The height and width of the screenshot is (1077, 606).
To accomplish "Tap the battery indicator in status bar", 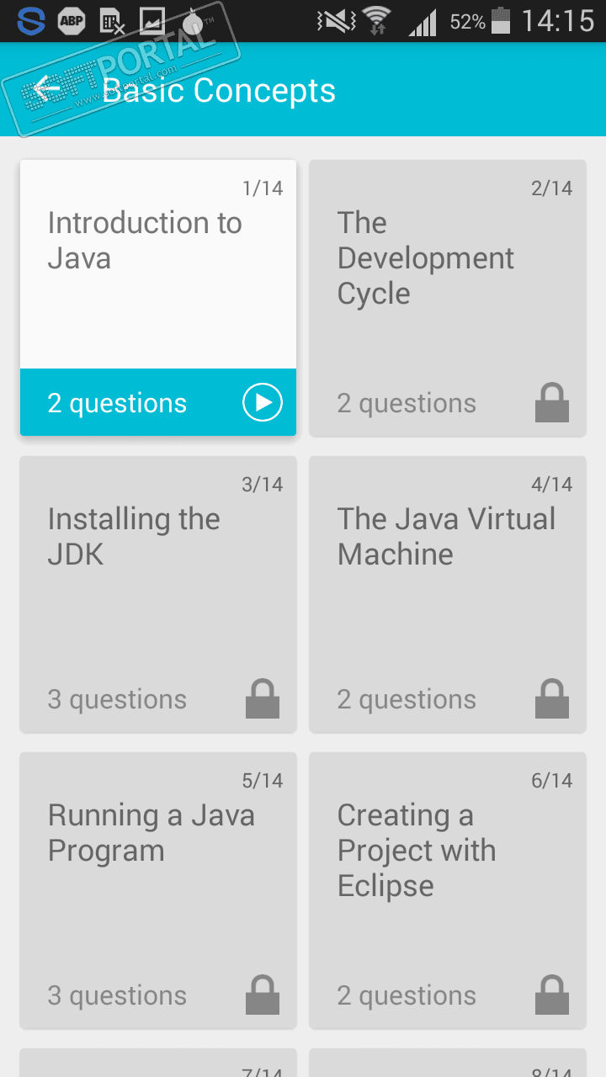I will [x=501, y=21].
